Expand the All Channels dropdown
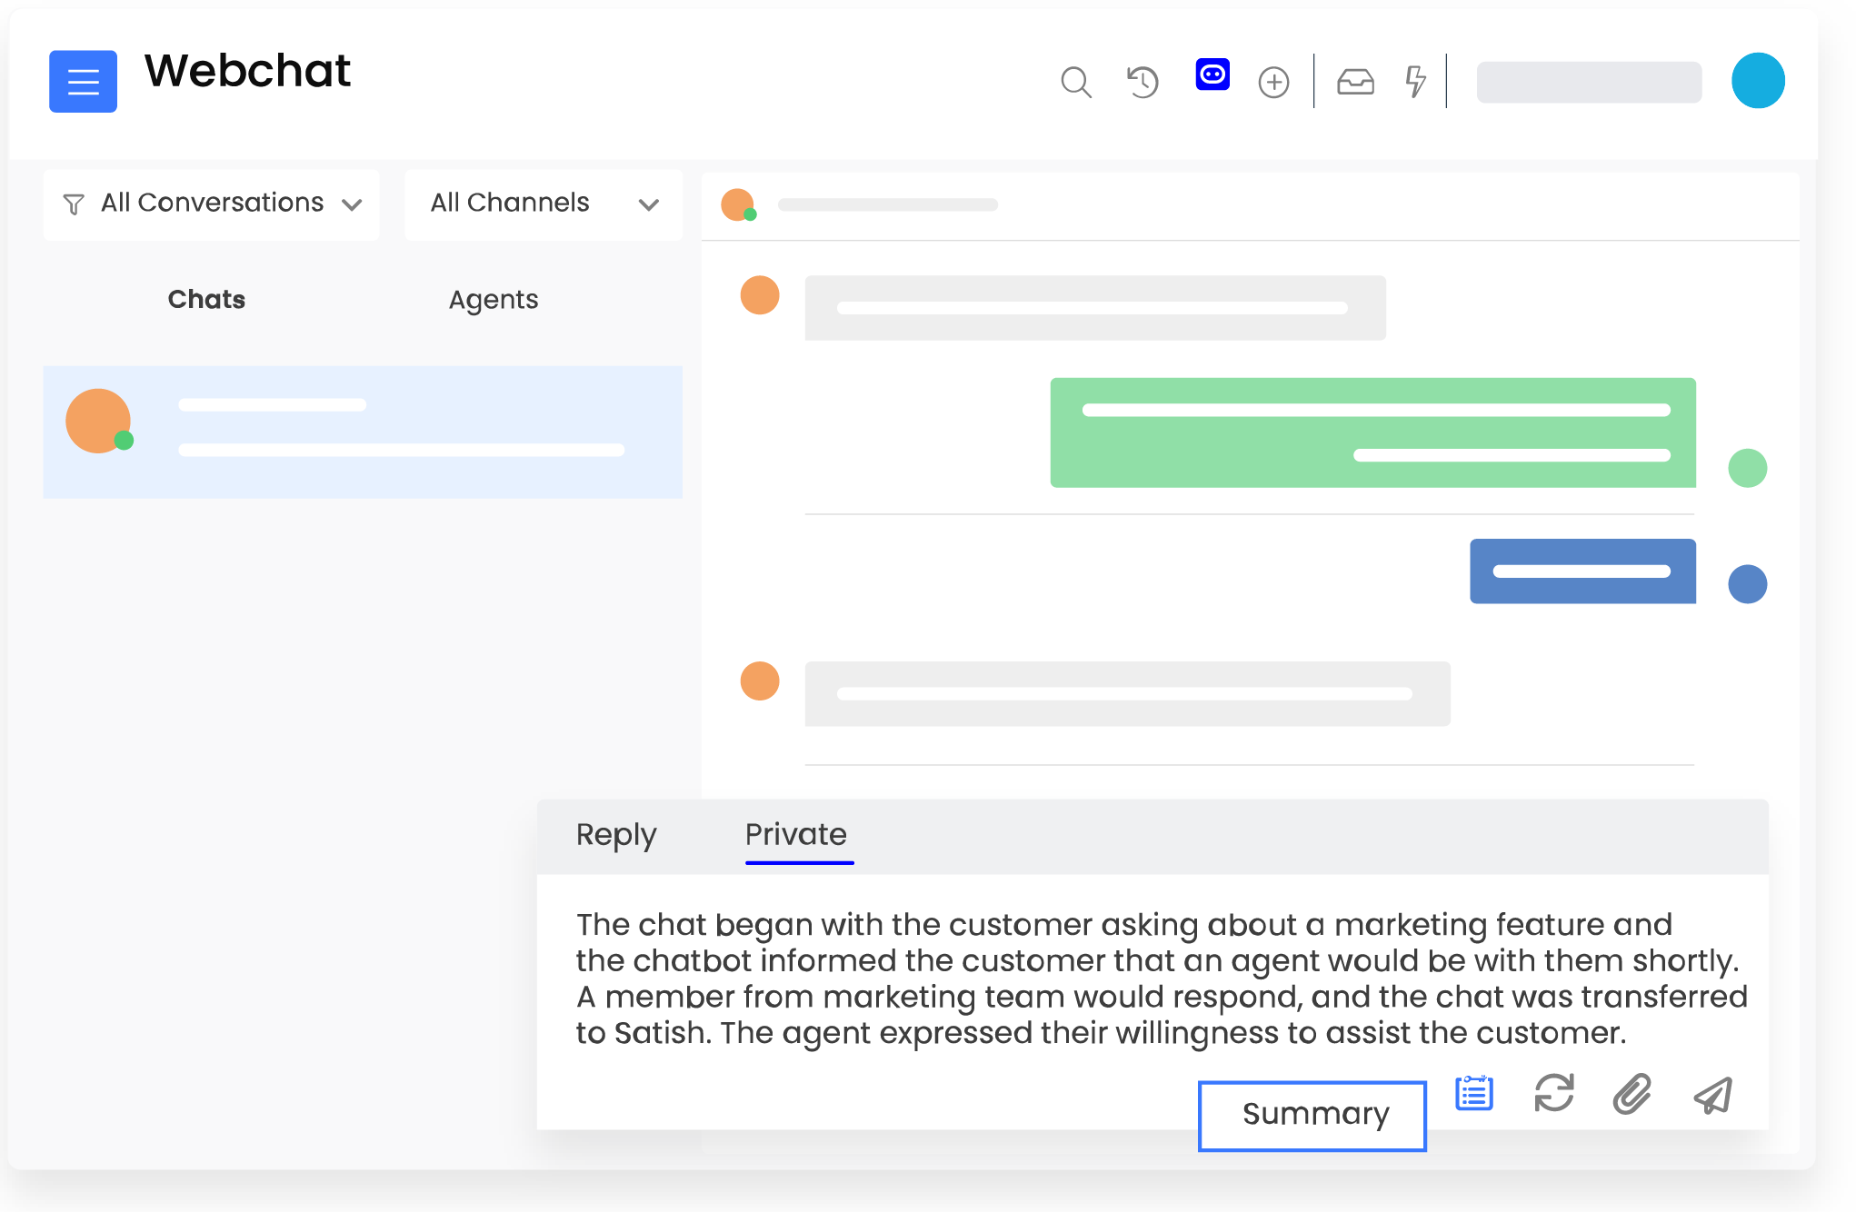The height and width of the screenshot is (1212, 1856). (x=544, y=204)
